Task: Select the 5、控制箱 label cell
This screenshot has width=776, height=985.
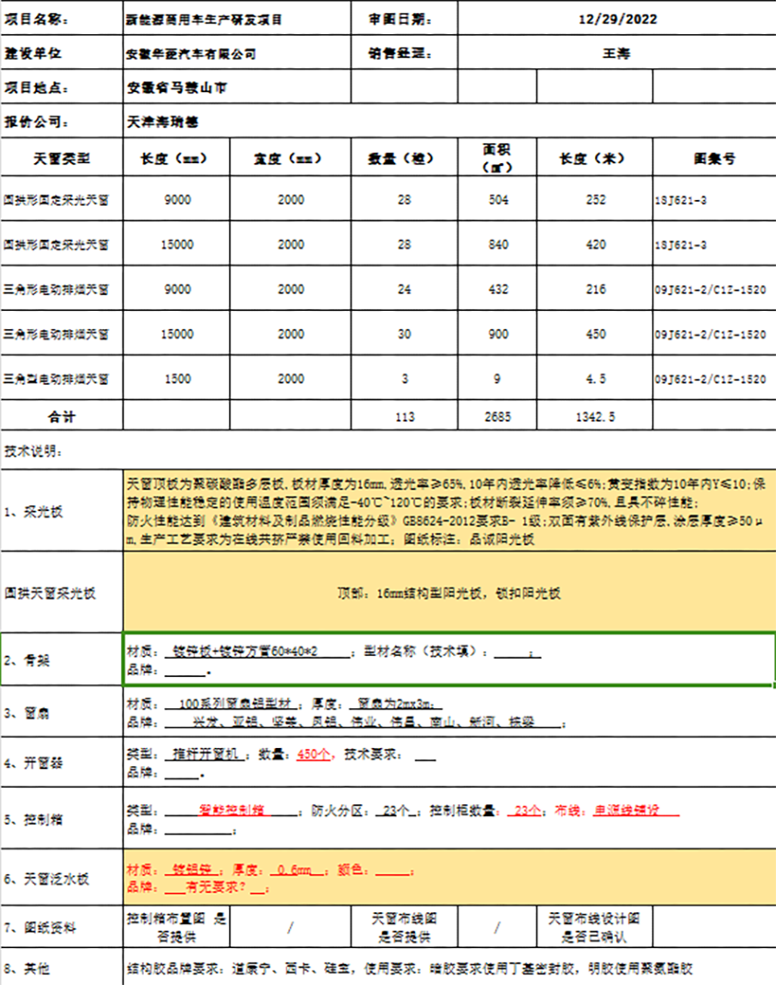Action: coord(61,818)
